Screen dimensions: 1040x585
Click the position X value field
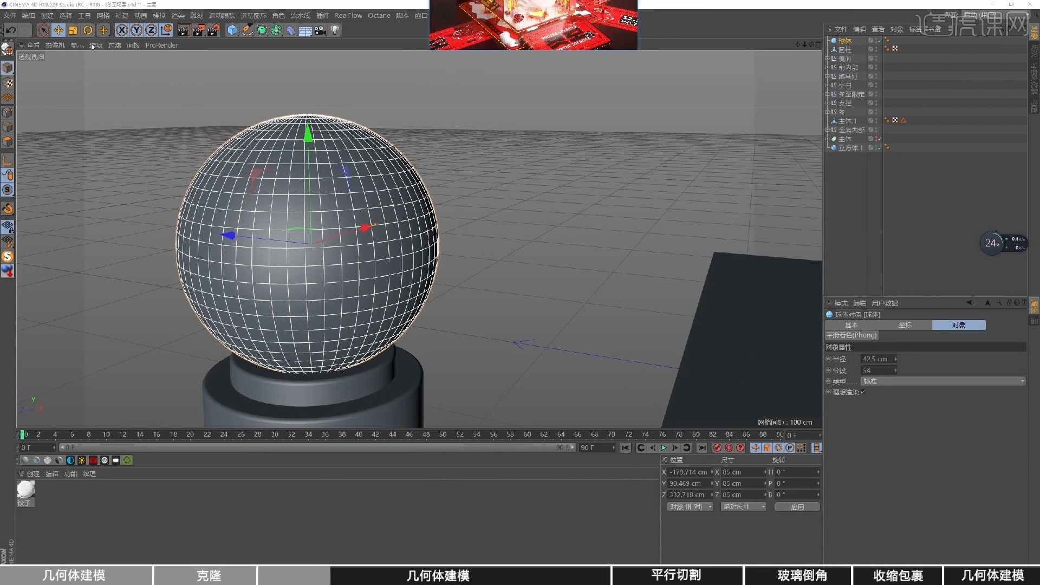point(689,472)
